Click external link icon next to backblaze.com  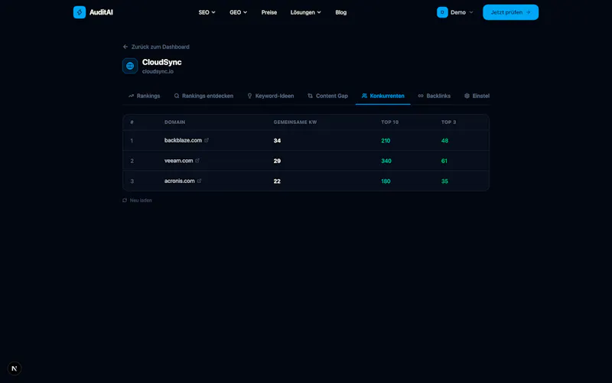[207, 140]
